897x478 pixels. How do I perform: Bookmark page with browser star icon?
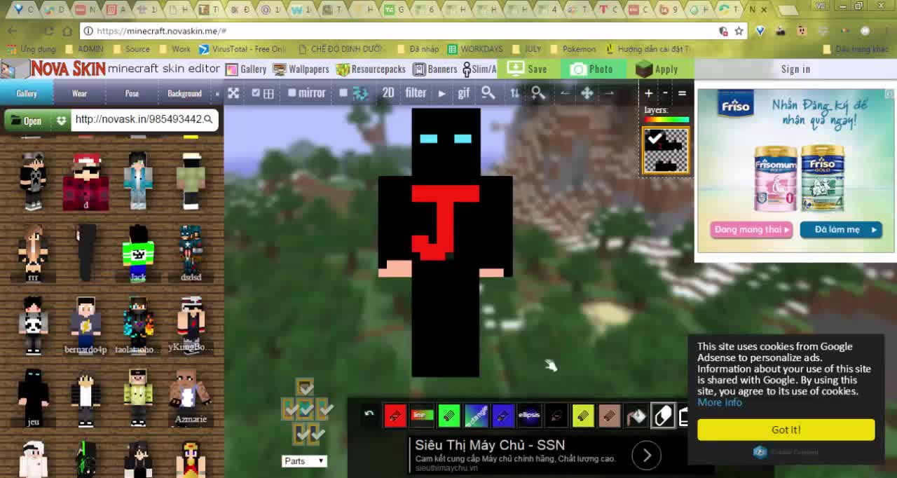(x=739, y=31)
